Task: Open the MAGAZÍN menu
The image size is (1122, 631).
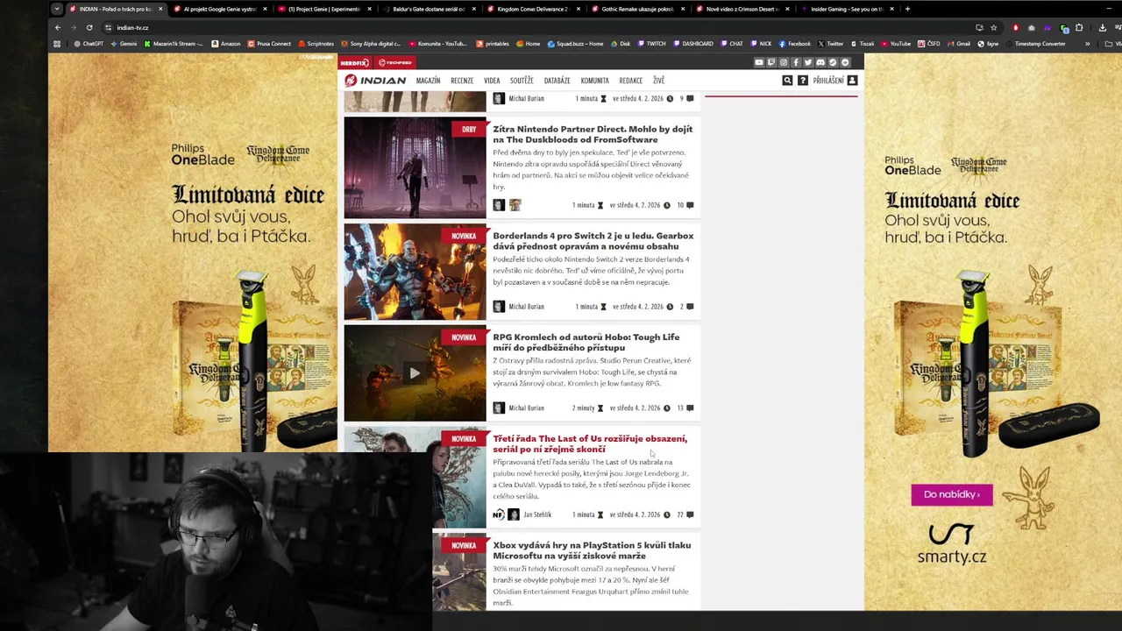Action: [x=428, y=81]
